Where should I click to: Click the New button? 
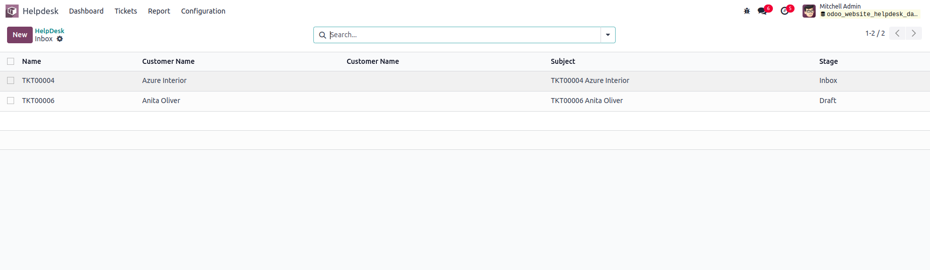coord(20,35)
